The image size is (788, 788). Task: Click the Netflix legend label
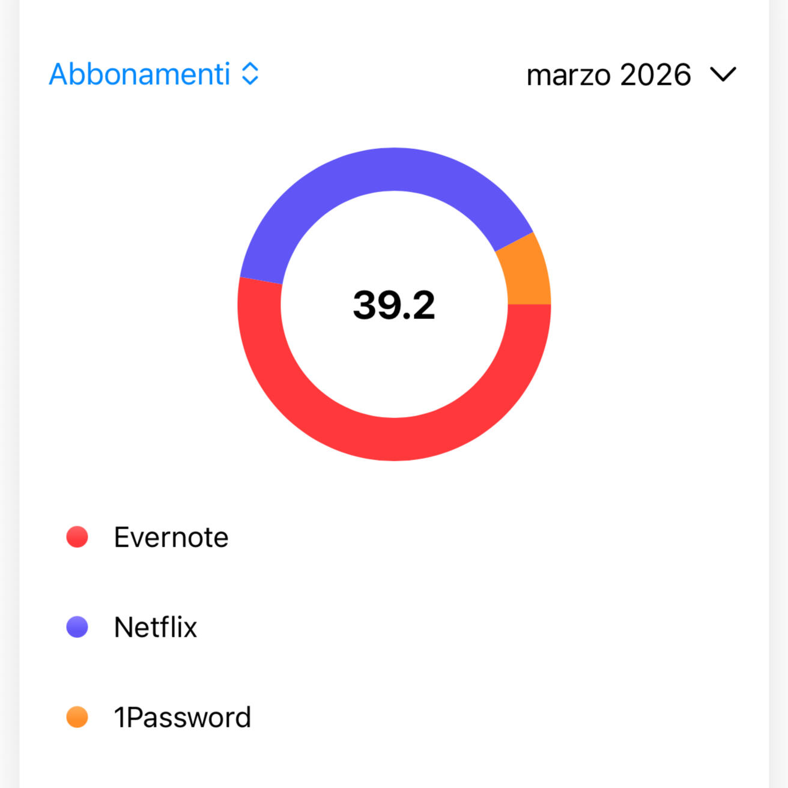(156, 627)
